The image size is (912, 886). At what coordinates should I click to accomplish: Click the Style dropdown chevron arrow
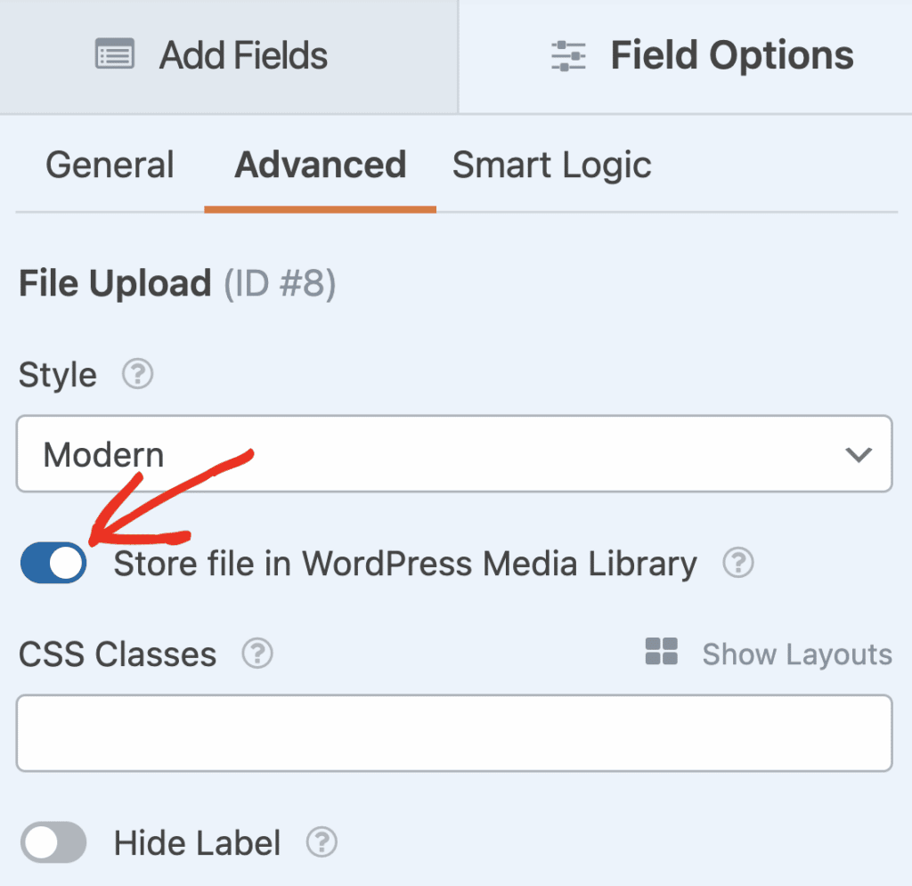858,454
